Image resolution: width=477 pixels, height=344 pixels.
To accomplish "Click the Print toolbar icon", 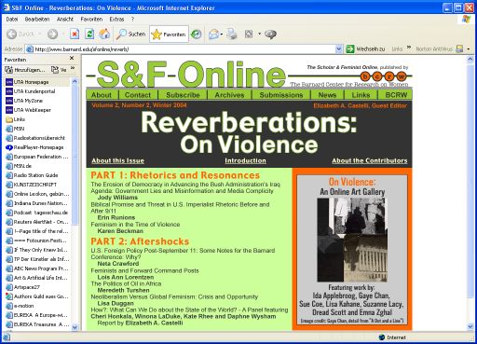I will pos(231,34).
